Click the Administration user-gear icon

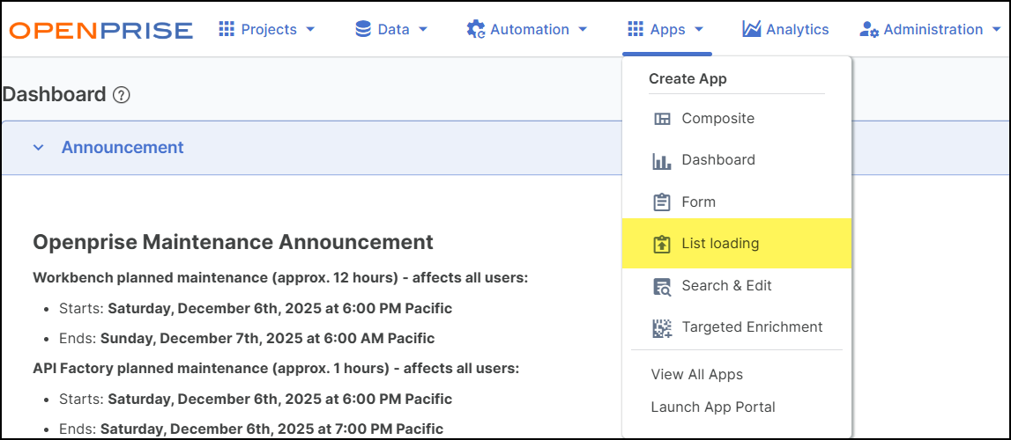click(x=869, y=30)
